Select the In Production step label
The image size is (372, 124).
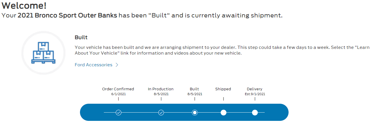coord(161,89)
